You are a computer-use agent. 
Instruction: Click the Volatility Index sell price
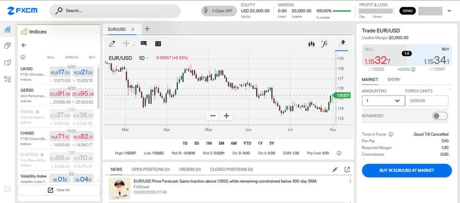point(60,179)
